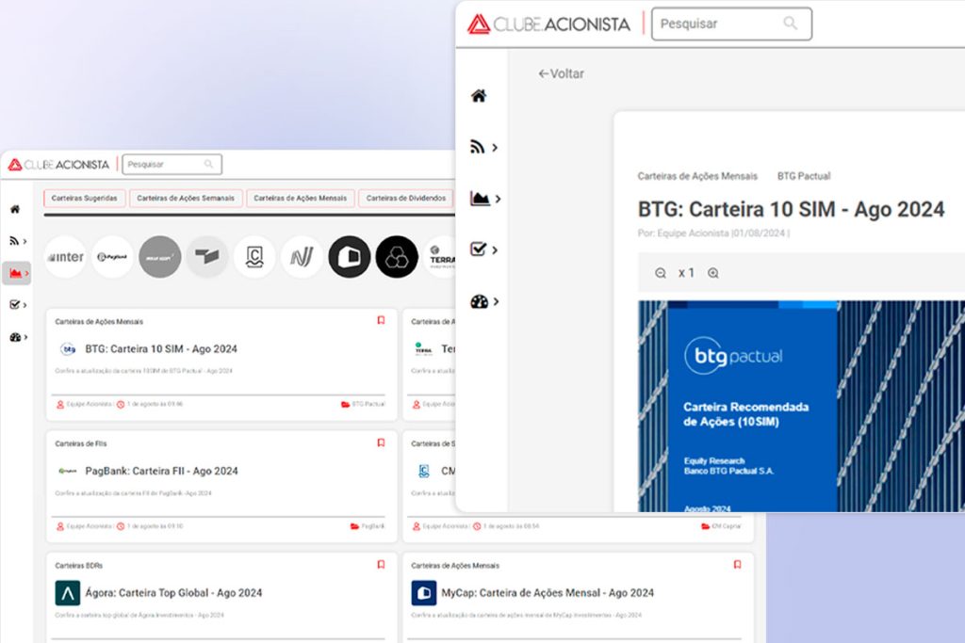Click the Clube Acionista logo in the back list window
Image resolution: width=965 pixels, height=643 pixels.
pyautogui.click(x=58, y=165)
